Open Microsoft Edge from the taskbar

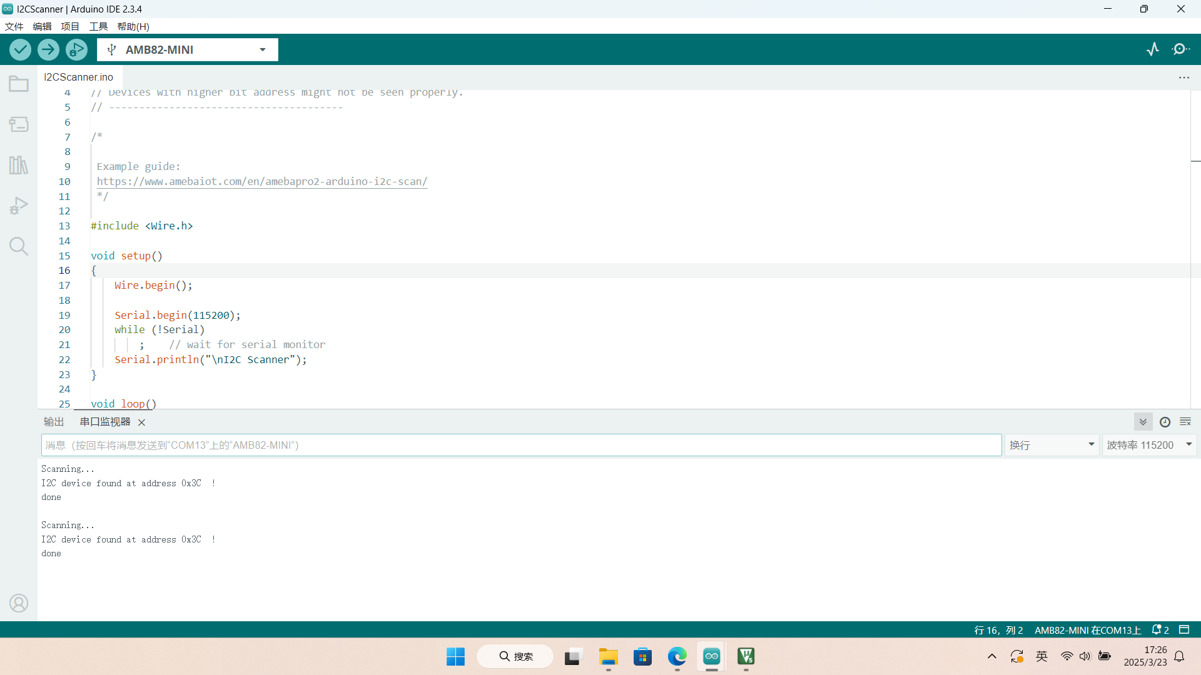[x=677, y=656]
